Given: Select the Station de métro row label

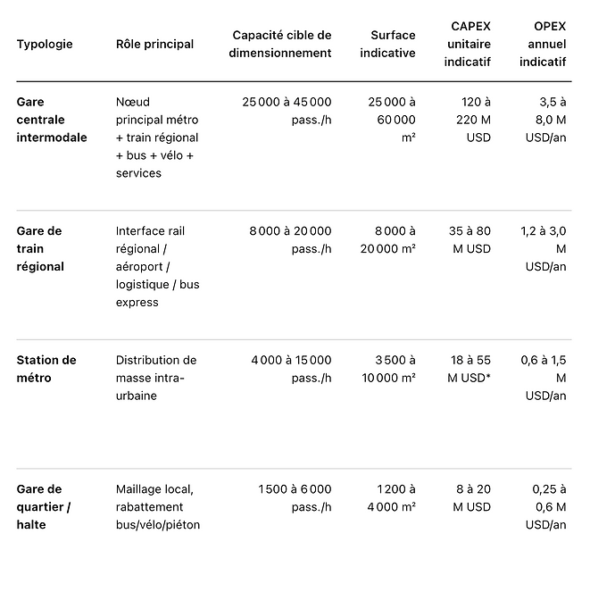Looking at the screenshot, I should pyautogui.click(x=46, y=369).
